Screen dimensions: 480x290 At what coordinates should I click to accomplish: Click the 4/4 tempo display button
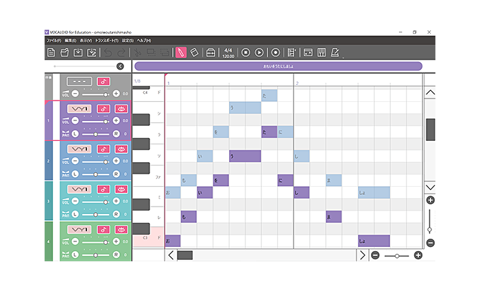228,53
